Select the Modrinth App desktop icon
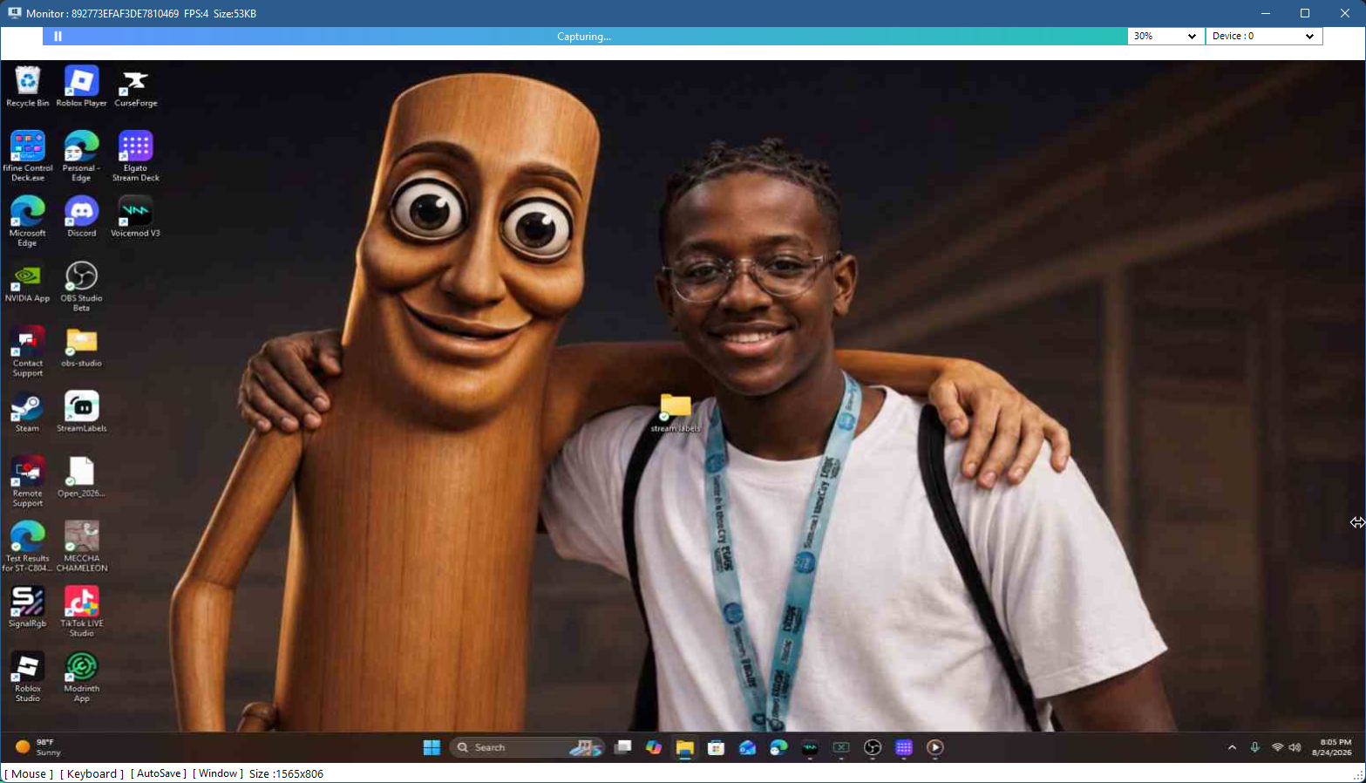The width and height of the screenshot is (1366, 783). pos(82,676)
